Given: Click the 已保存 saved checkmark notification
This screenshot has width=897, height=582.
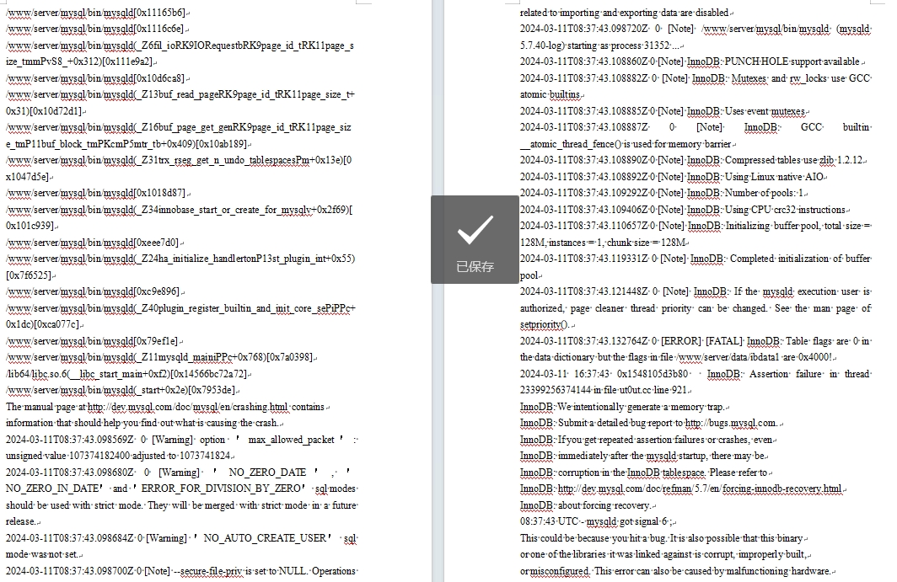Looking at the screenshot, I should pos(475,239).
